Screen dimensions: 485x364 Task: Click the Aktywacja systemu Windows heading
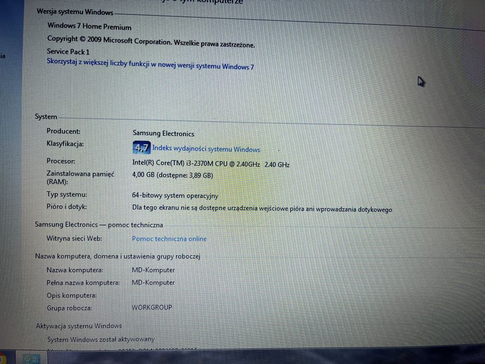tap(79, 326)
